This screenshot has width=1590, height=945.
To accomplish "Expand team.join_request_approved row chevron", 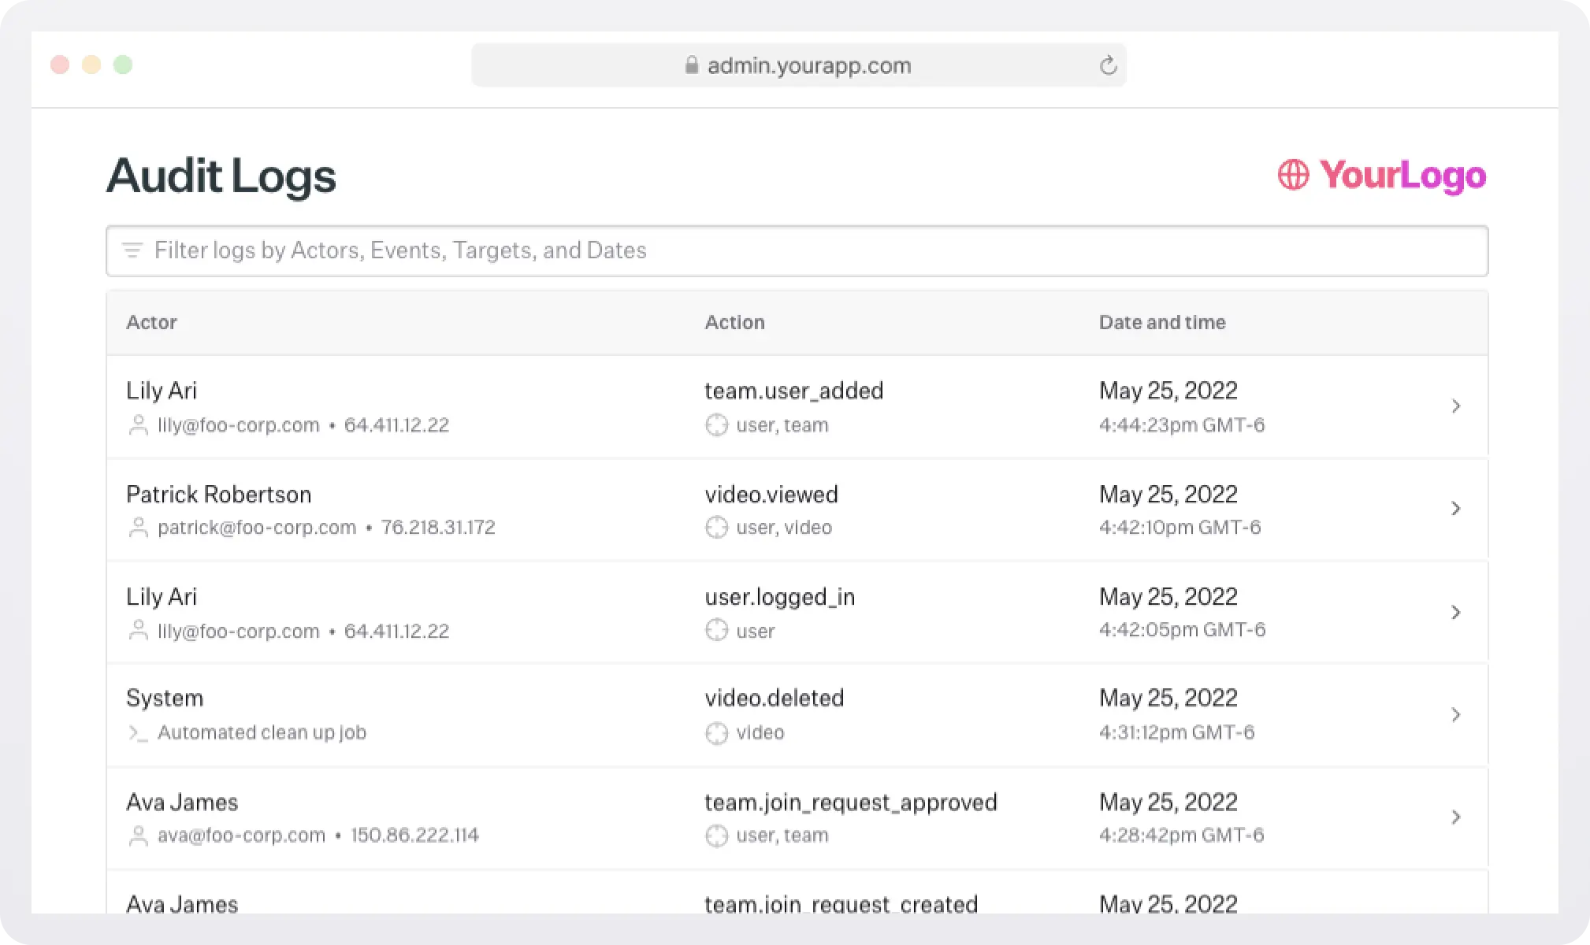I will pos(1455,817).
